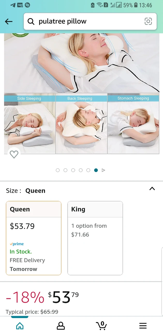The height and width of the screenshot is (335, 163).
Task: Select the Queen size option
Action: click(x=34, y=238)
